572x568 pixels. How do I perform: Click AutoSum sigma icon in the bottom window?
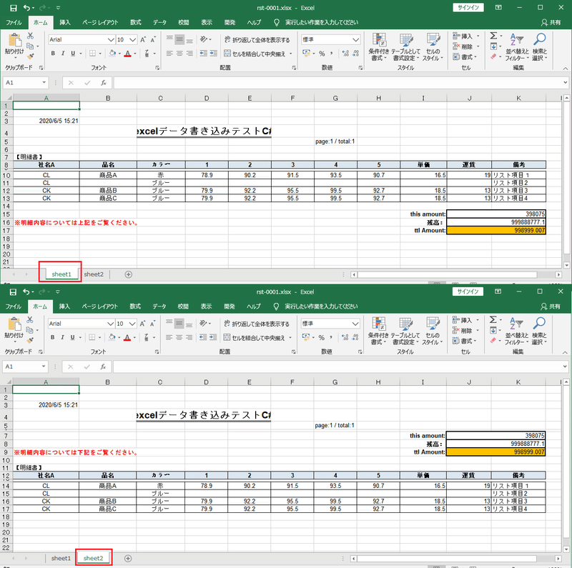click(x=493, y=320)
